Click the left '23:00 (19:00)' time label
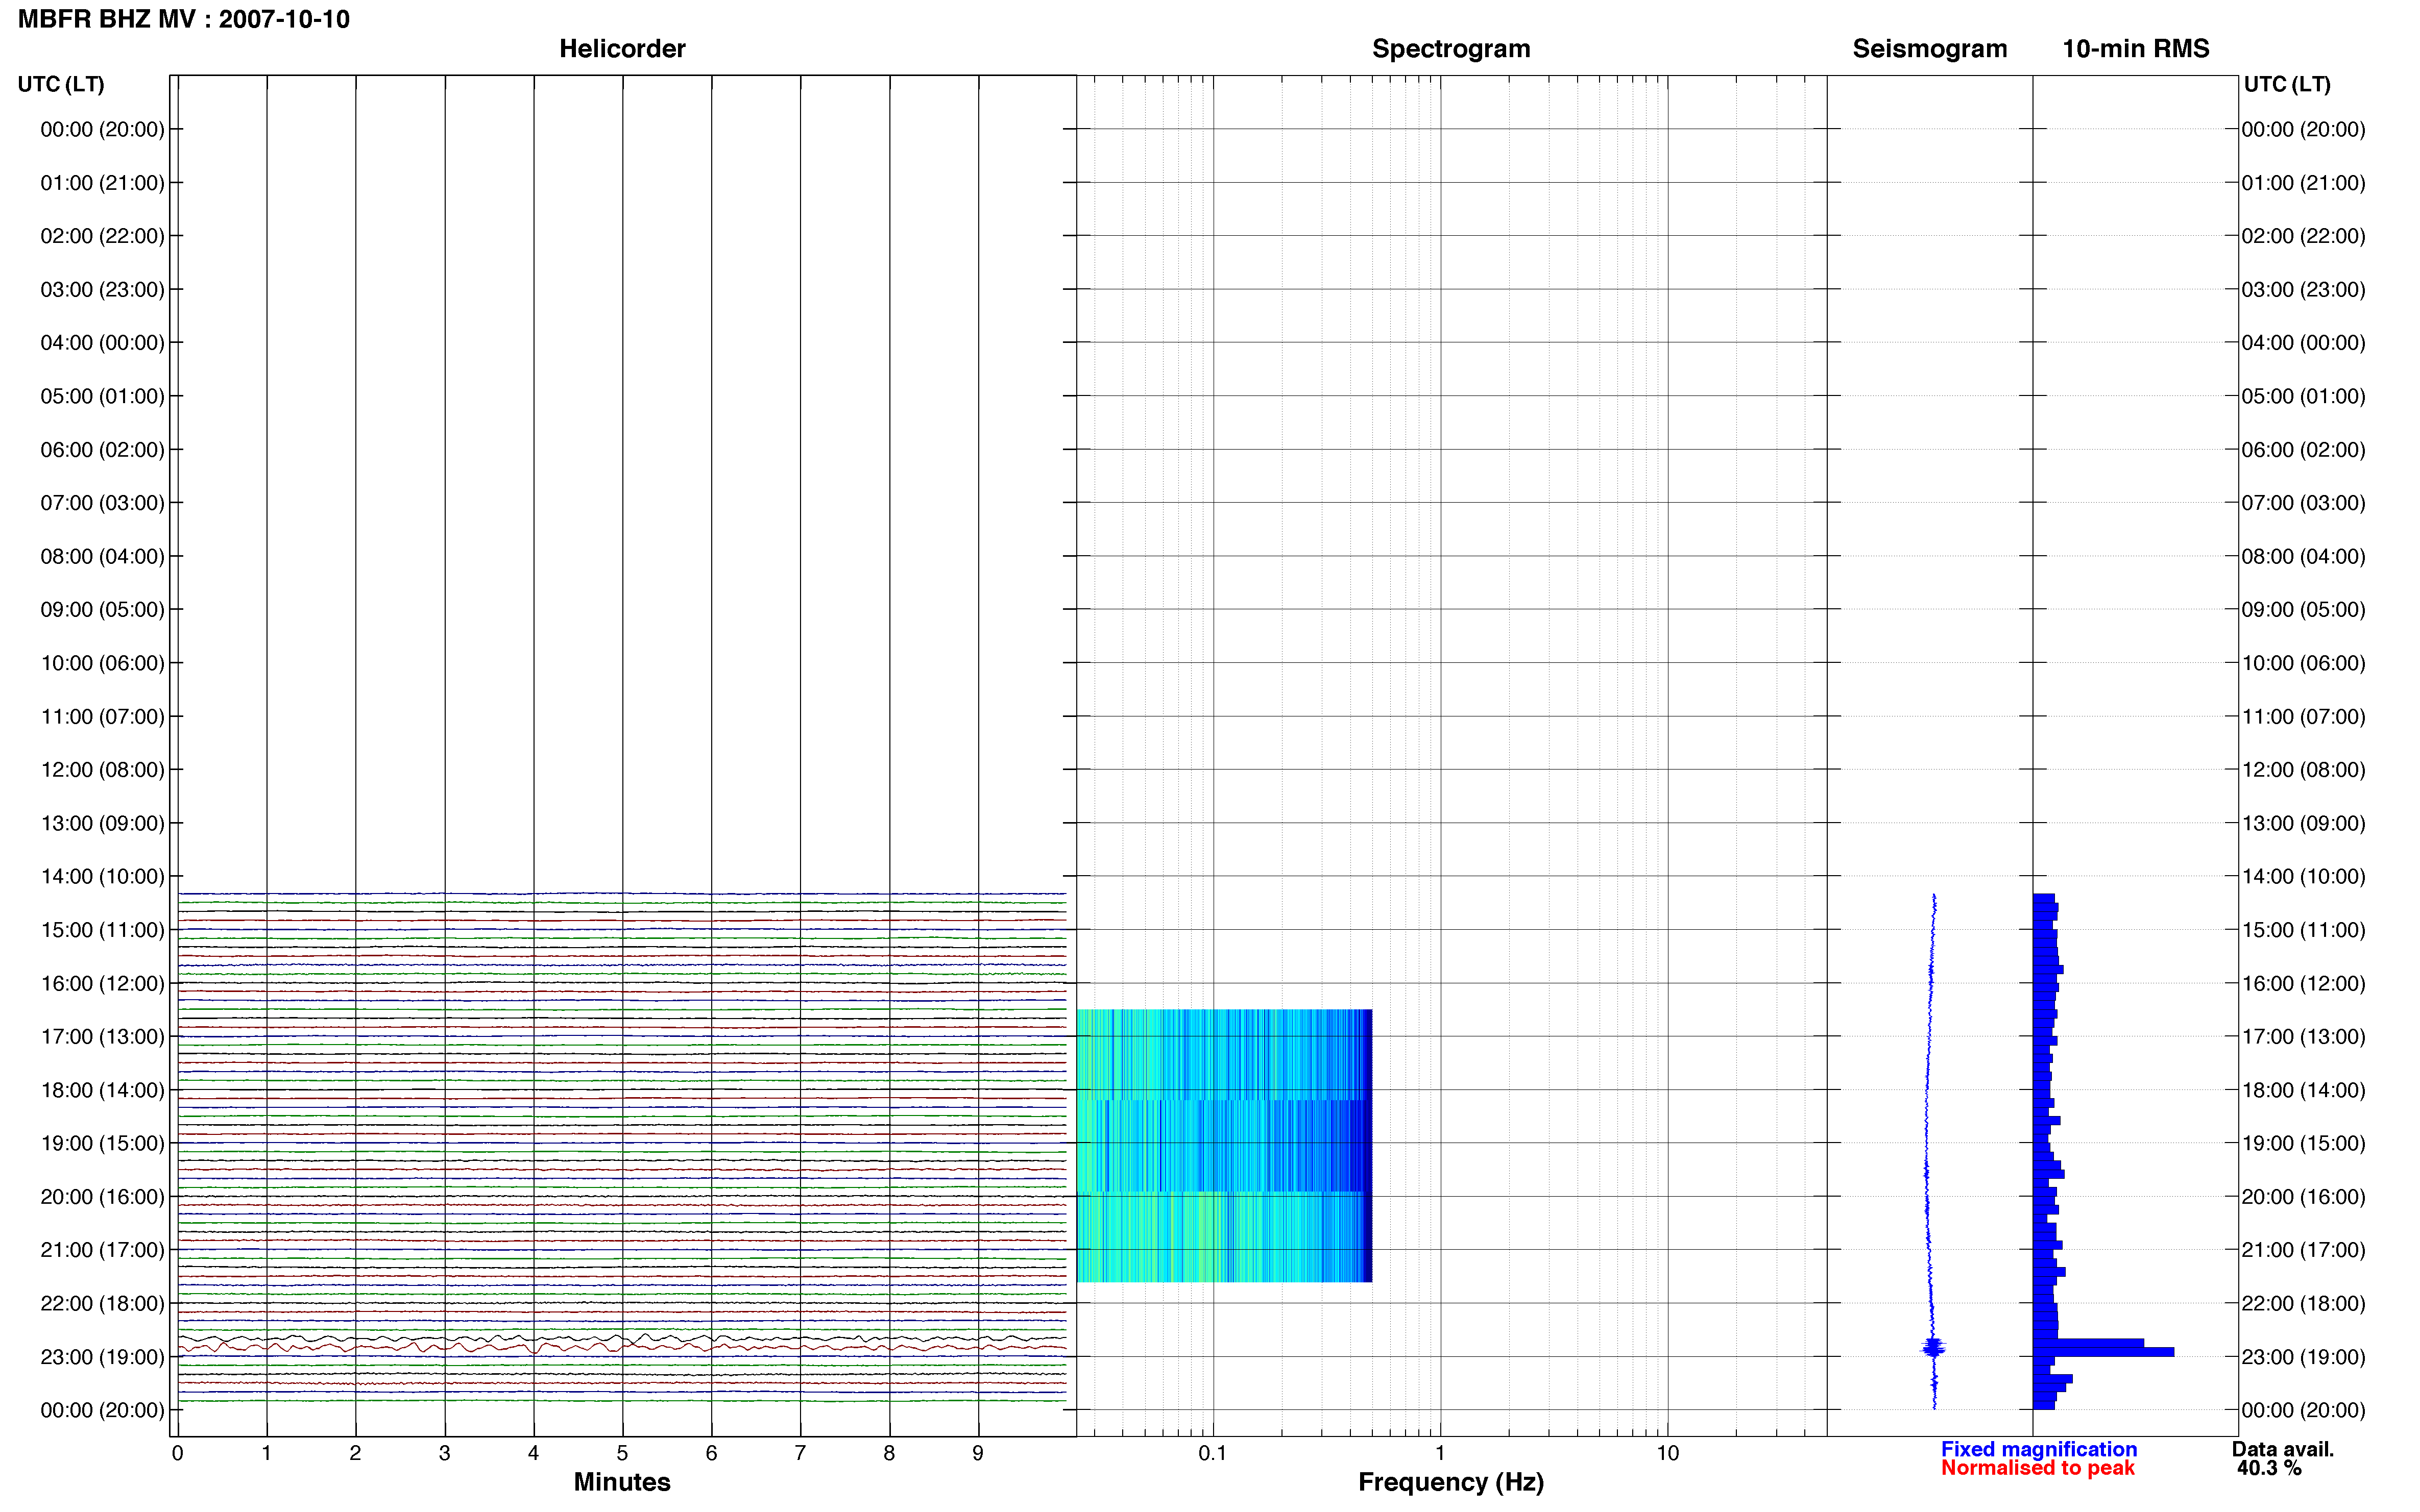This screenshot has width=2420, height=1512. (x=102, y=1357)
